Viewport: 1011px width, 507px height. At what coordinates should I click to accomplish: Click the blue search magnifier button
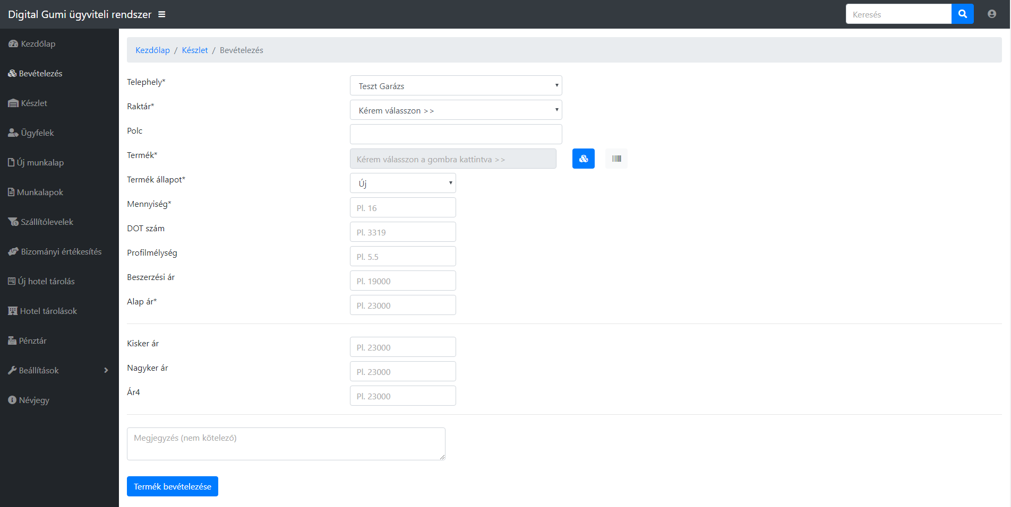pos(962,14)
